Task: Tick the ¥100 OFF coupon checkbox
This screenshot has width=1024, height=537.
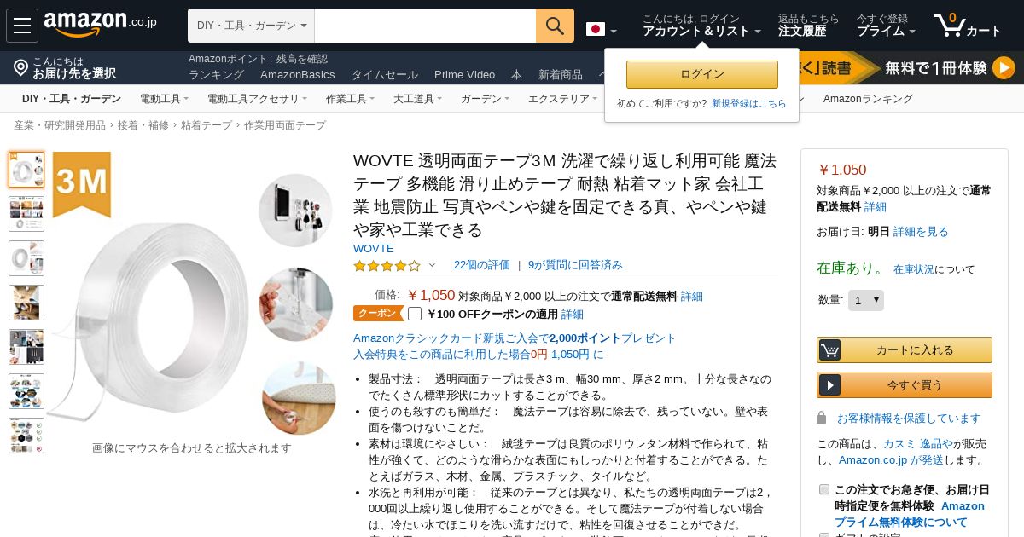Action: 415,313
